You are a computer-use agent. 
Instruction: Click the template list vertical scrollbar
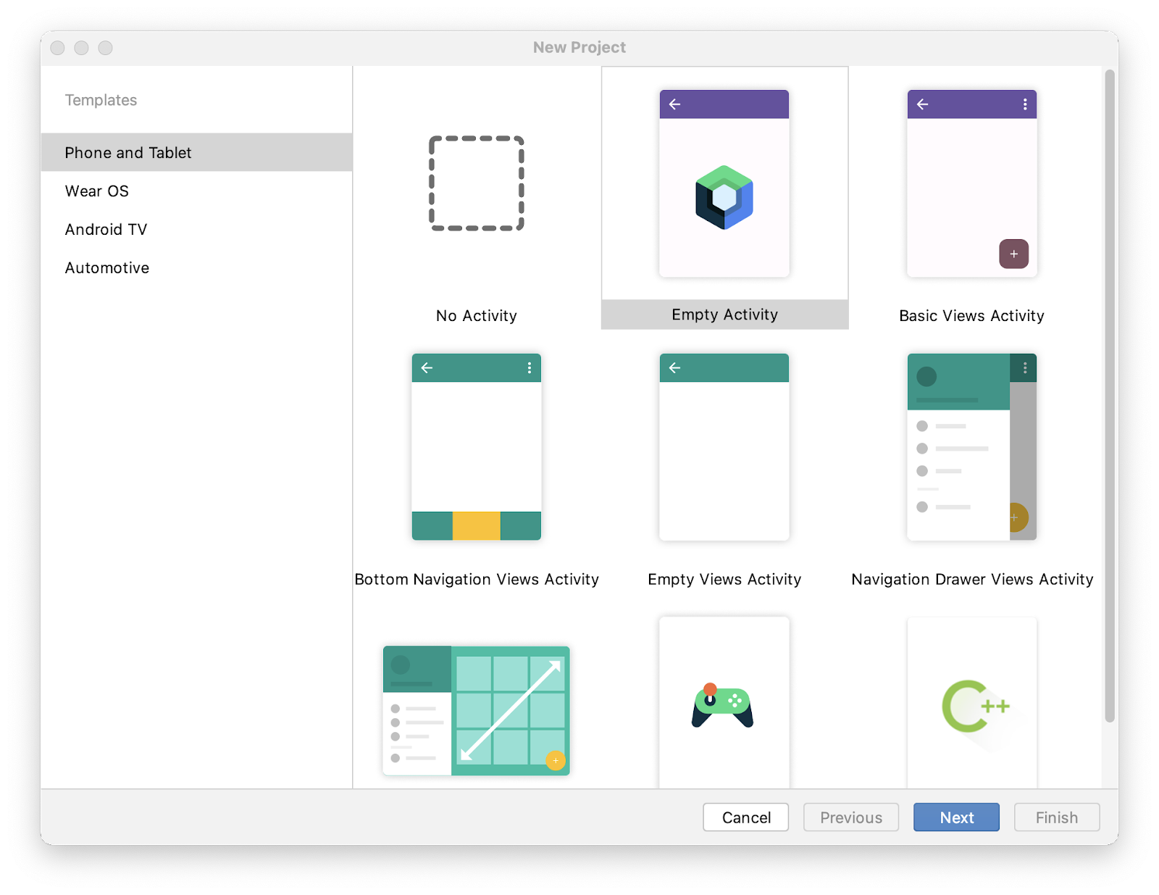[1110, 396]
